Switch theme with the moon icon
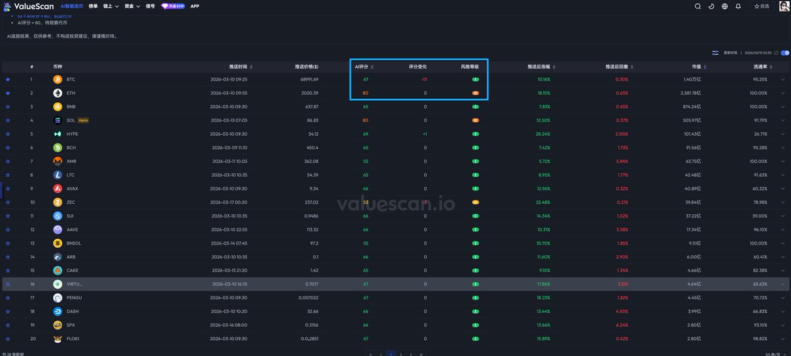Image resolution: width=791 pixels, height=356 pixels. pyautogui.click(x=711, y=6)
